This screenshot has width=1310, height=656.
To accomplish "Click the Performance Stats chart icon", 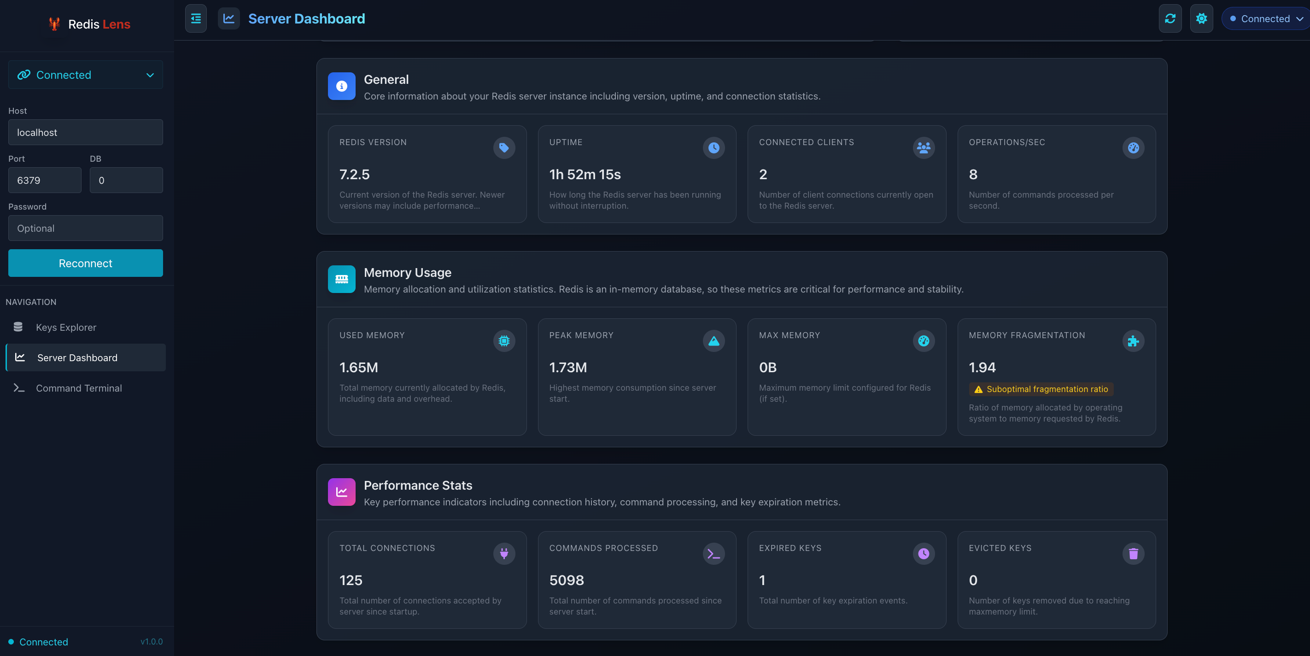I will click(x=342, y=492).
